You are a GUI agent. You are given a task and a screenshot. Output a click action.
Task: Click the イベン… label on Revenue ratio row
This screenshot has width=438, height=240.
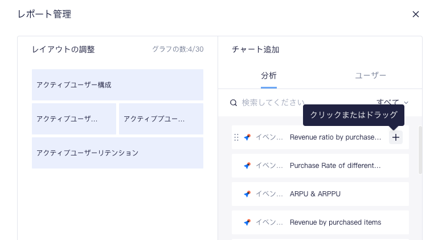tap(269, 137)
